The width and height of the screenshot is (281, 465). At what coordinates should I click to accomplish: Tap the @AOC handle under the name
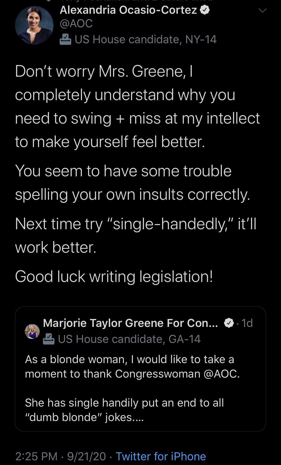coord(76,23)
